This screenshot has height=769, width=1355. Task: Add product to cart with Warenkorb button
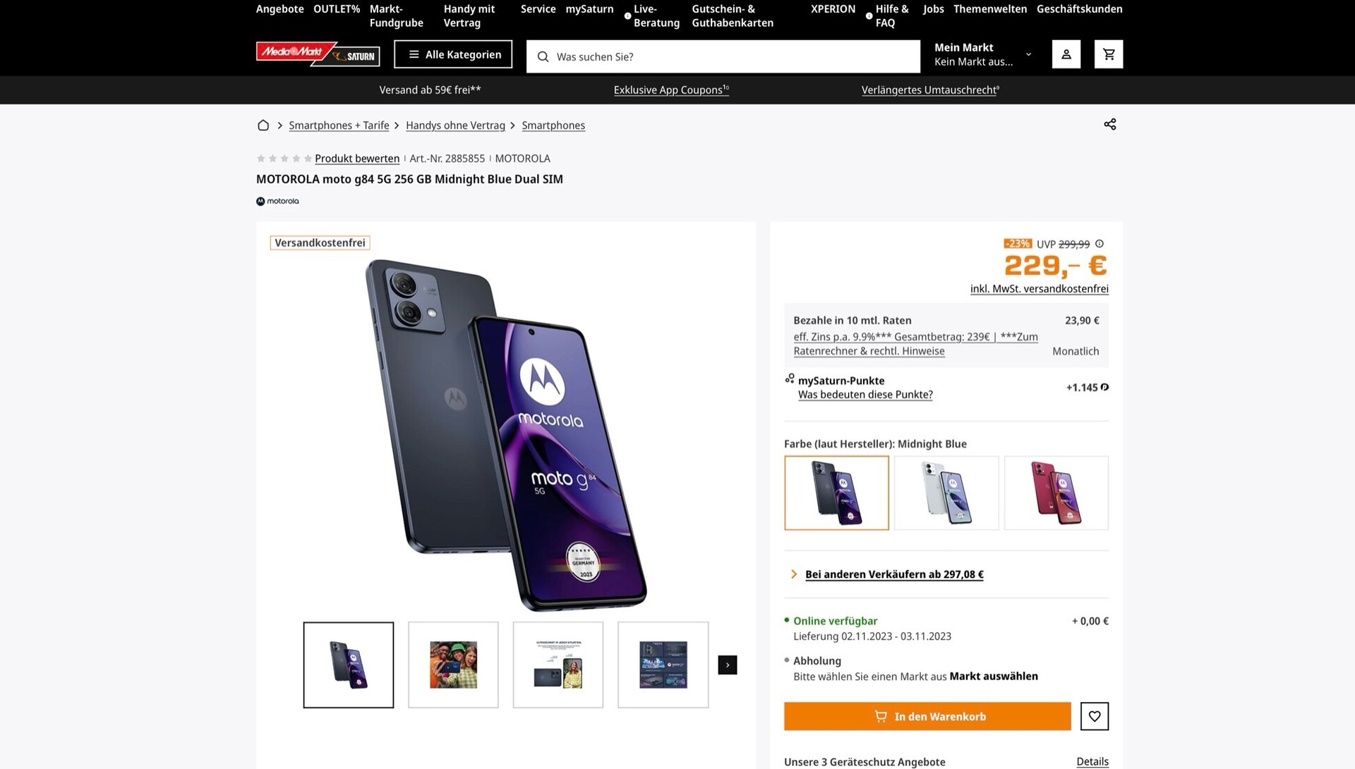927,716
